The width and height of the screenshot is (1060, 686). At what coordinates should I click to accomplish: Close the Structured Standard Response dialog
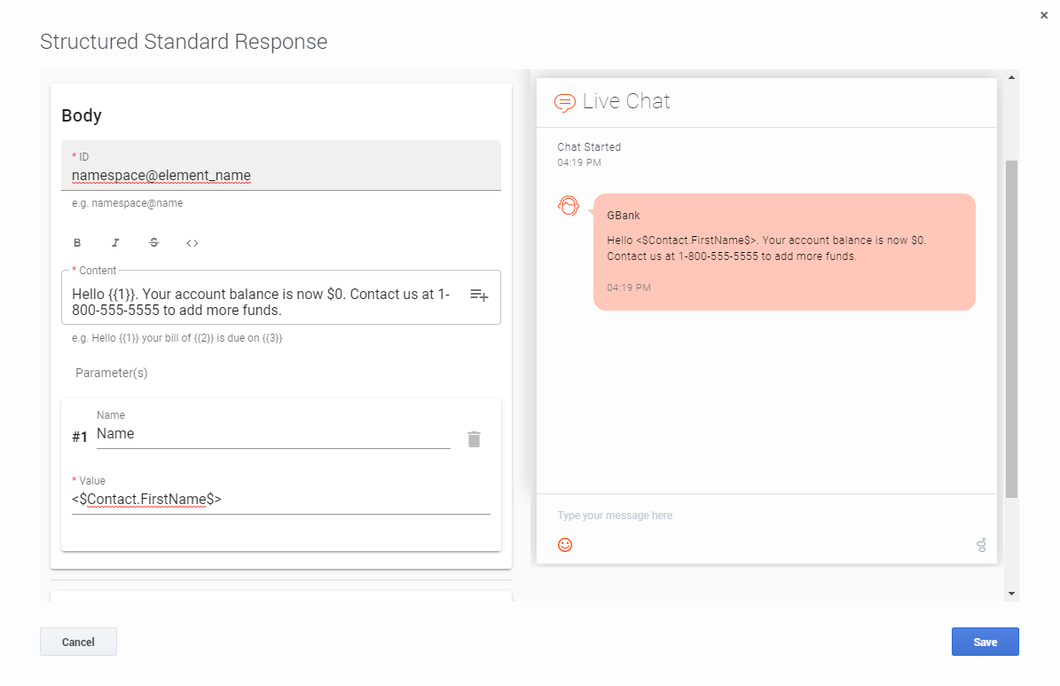(1044, 15)
